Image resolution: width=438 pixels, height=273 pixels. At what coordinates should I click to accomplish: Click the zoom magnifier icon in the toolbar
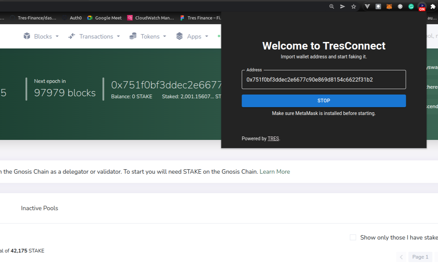[x=331, y=6]
